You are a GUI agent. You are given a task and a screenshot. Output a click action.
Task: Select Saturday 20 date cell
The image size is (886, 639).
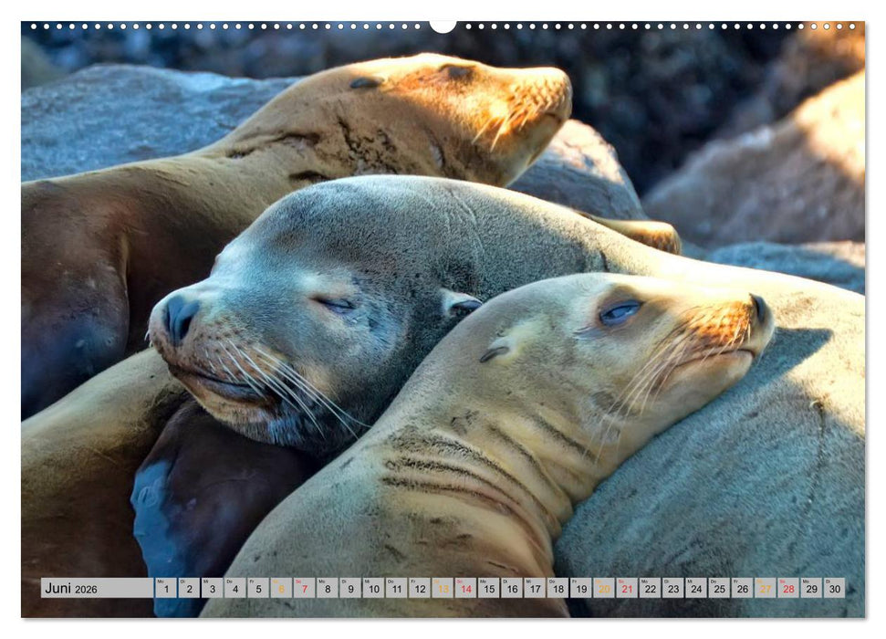[x=603, y=588]
